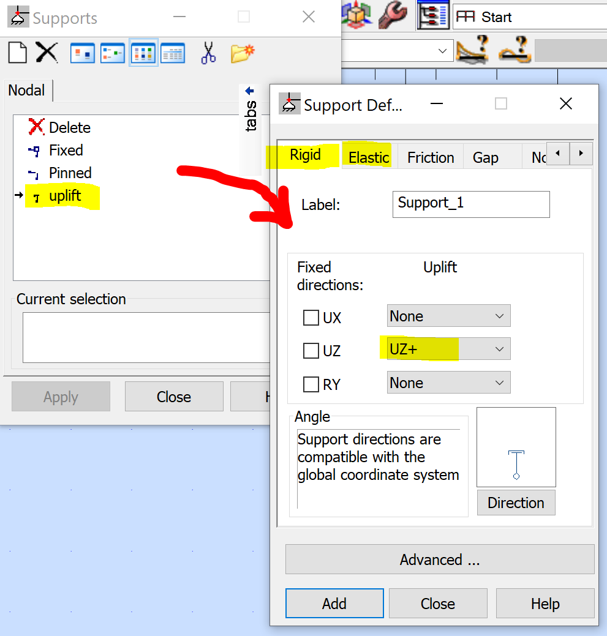Click the Current selection text box
Image resolution: width=607 pixels, height=636 pixels.
point(146,337)
